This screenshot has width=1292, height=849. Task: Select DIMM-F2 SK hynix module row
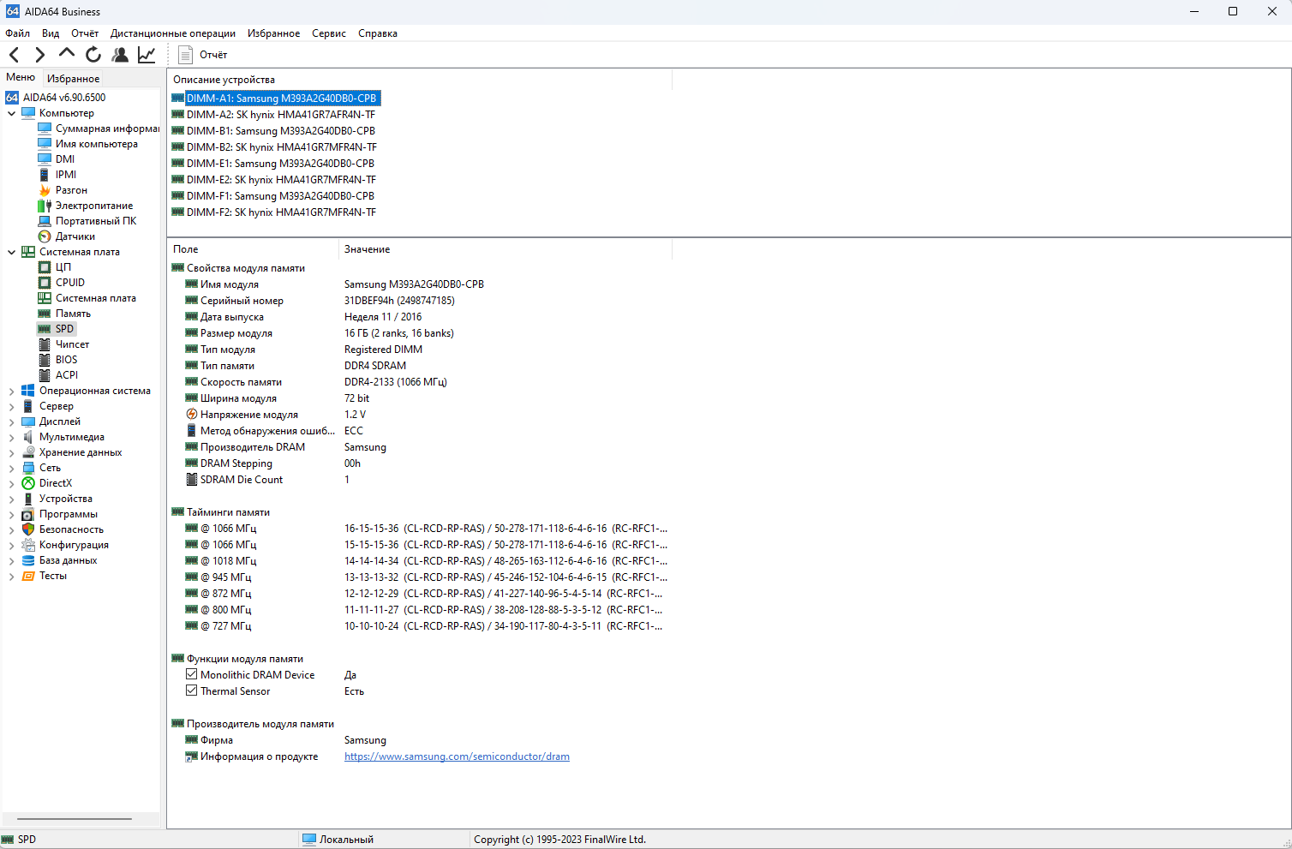click(x=274, y=212)
